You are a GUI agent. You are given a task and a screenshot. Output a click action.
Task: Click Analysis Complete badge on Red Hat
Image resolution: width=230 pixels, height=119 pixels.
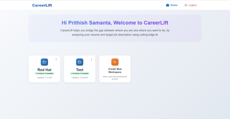tap(44, 73)
